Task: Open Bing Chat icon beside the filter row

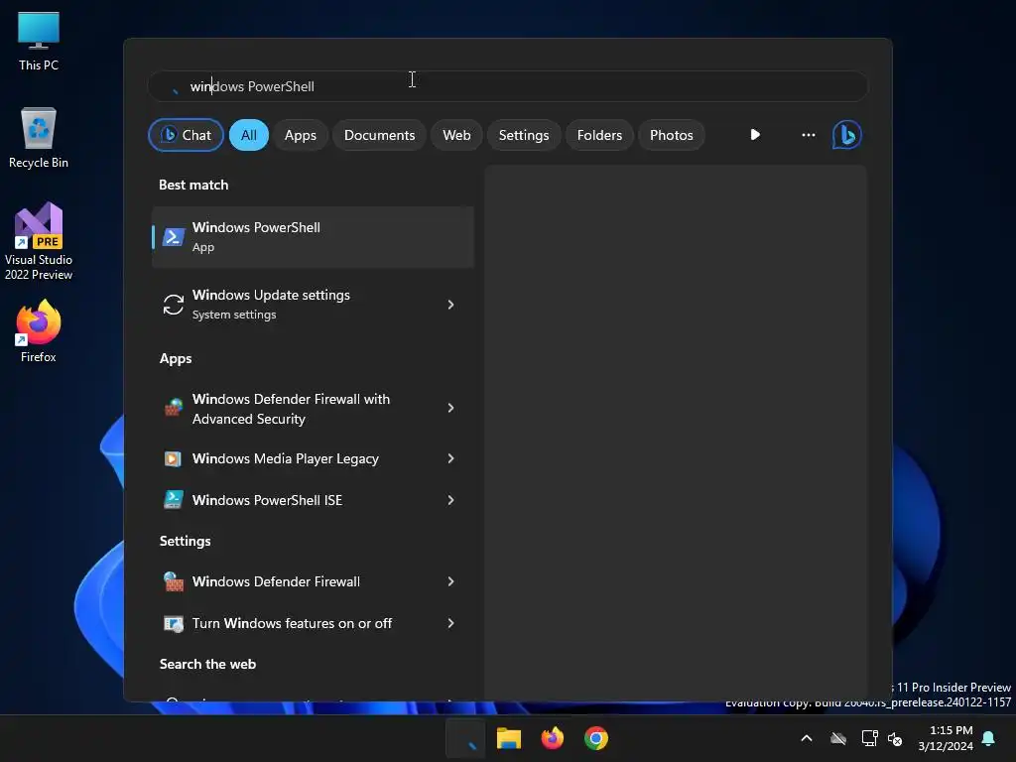Action: pyautogui.click(x=847, y=135)
